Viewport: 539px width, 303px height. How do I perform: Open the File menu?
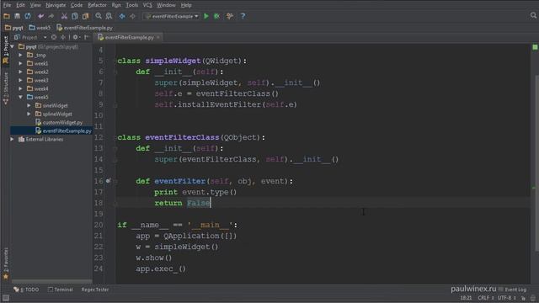coord(7,5)
